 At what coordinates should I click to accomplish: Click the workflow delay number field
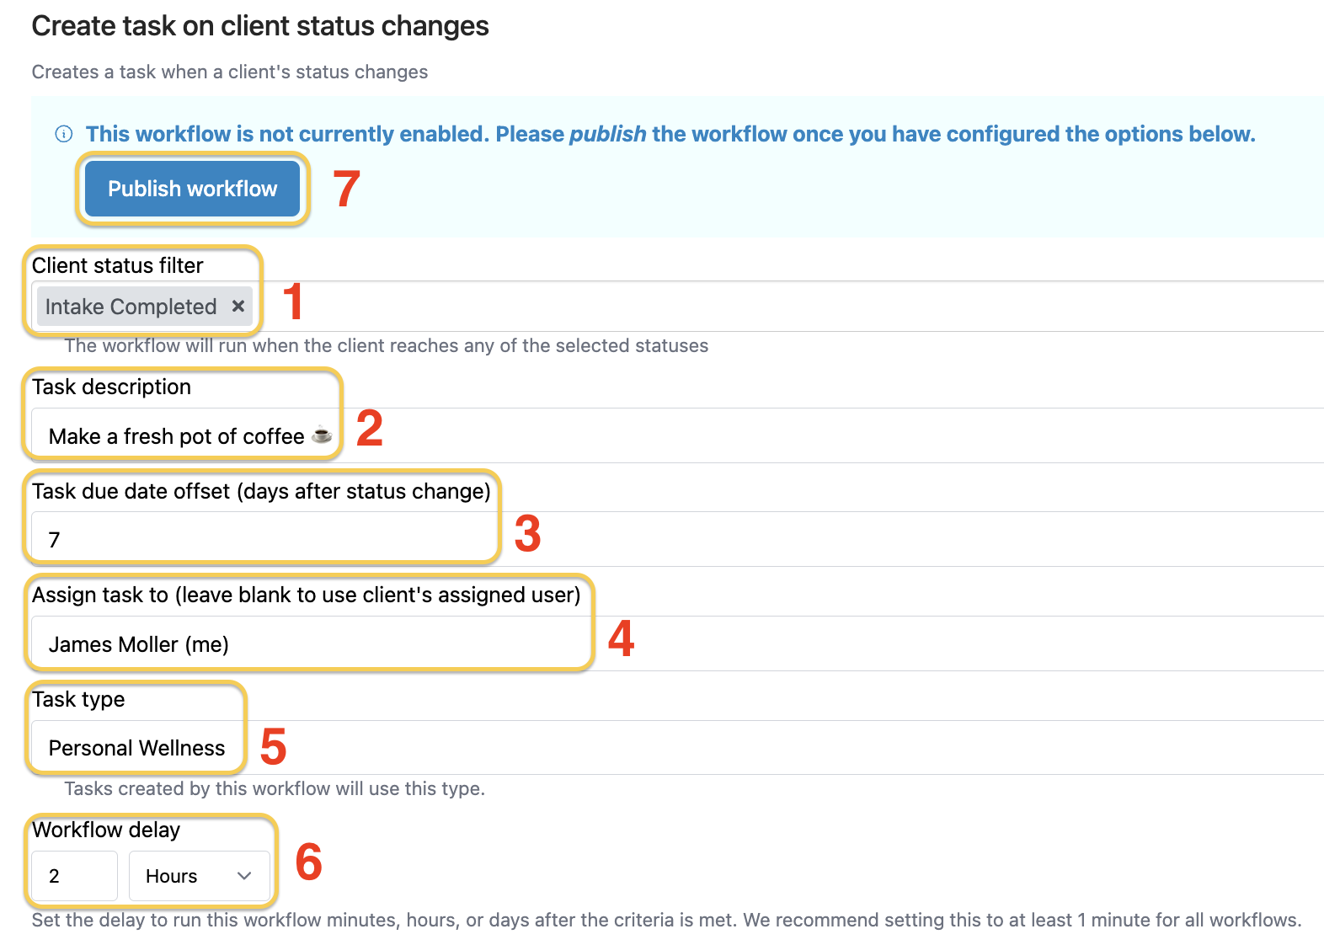[73, 876]
